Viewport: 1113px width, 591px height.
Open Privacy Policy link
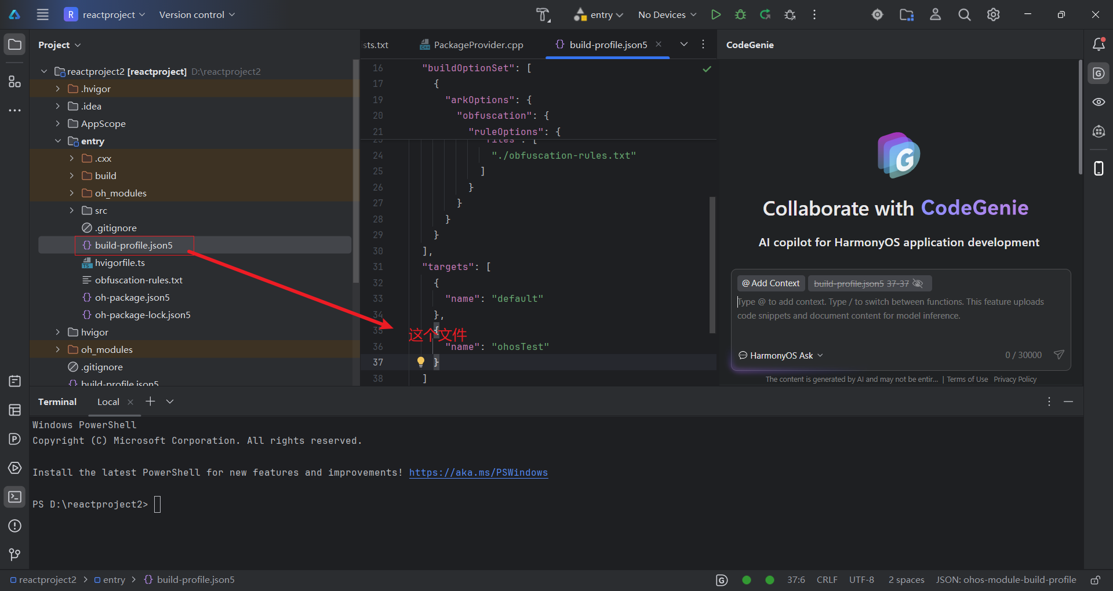coord(1015,380)
